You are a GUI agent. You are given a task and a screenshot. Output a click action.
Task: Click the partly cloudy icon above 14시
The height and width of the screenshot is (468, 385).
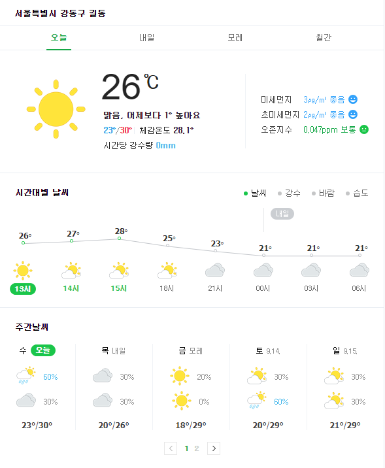[x=71, y=271]
